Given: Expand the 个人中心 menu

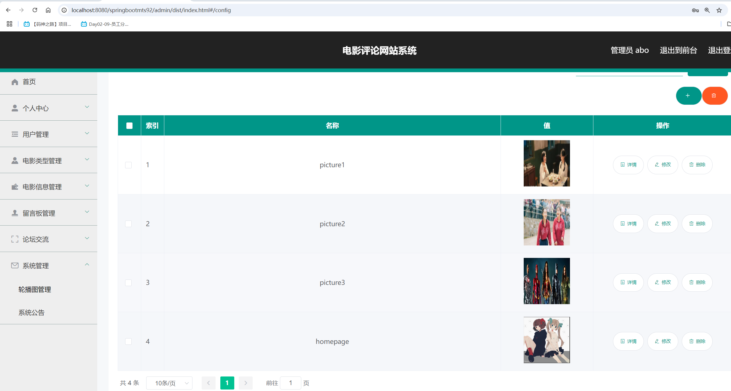Looking at the screenshot, I should [x=49, y=108].
